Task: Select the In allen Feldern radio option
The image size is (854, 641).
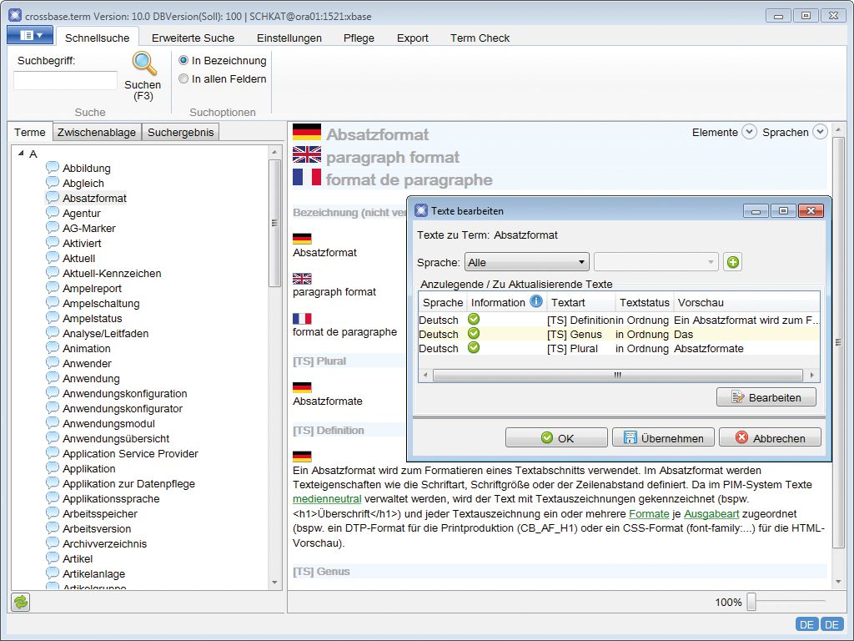Action: [x=183, y=79]
